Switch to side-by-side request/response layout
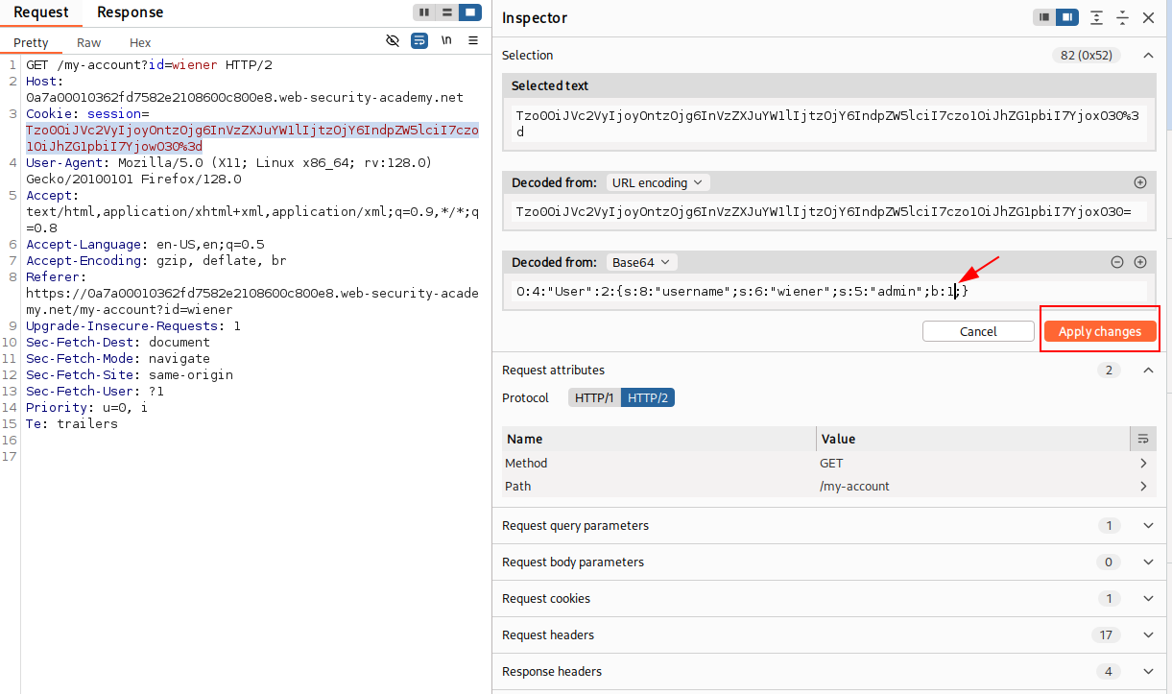Viewport: 1172px width, 694px height. [423, 12]
